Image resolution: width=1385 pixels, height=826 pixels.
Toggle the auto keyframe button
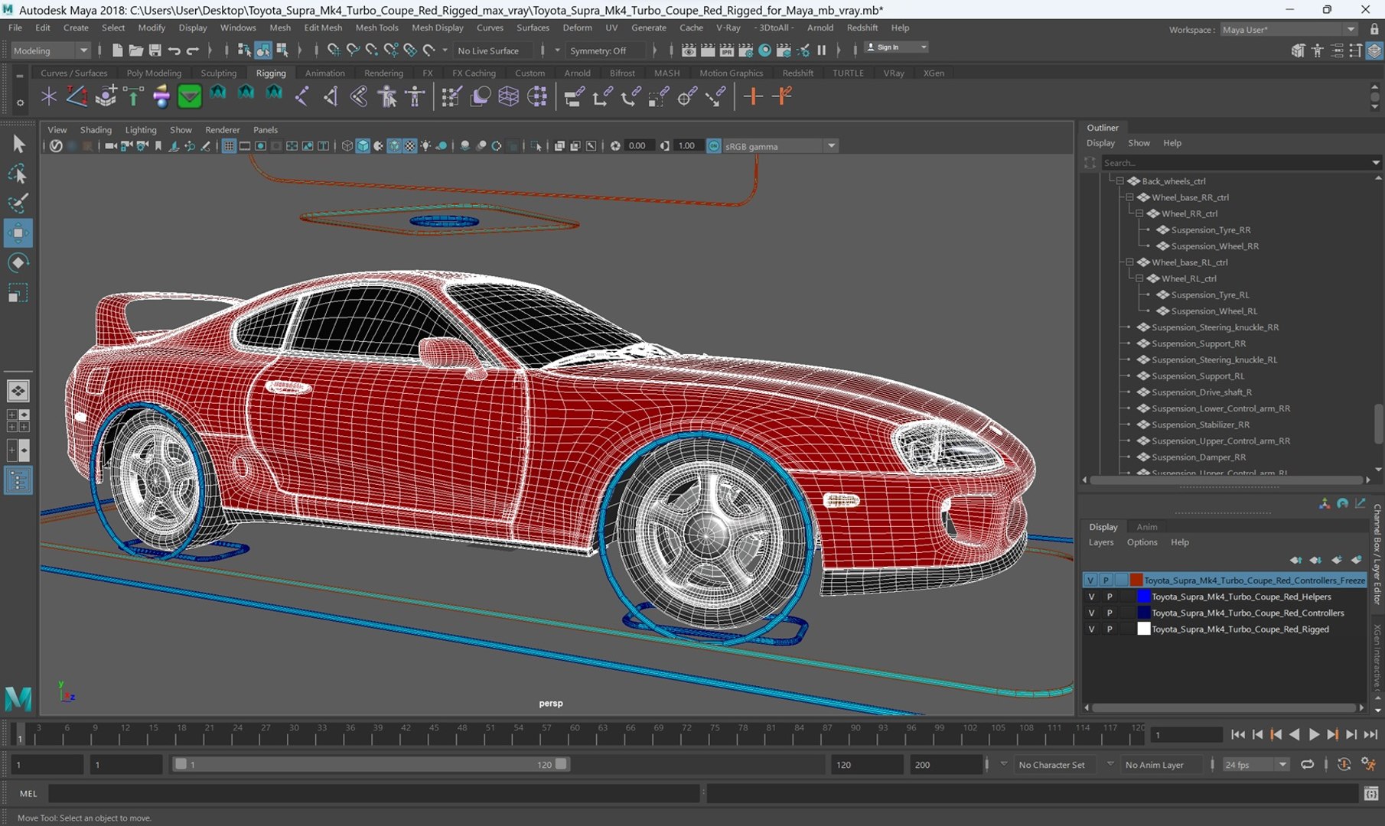pos(1344,764)
